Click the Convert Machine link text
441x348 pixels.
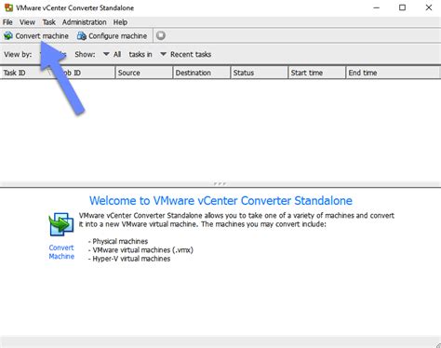click(x=61, y=252)
